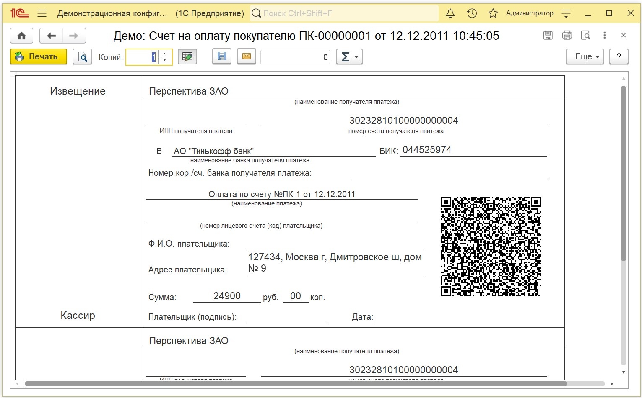
Task: Open print preview icon
Action: pyautogui.click(x=82, y=56)
